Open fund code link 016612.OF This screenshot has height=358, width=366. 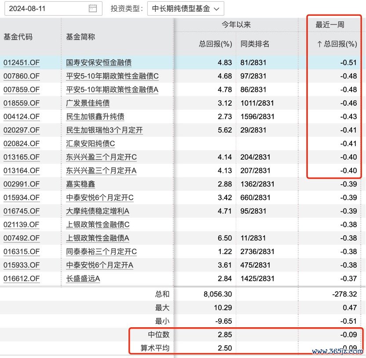point(22,279)
